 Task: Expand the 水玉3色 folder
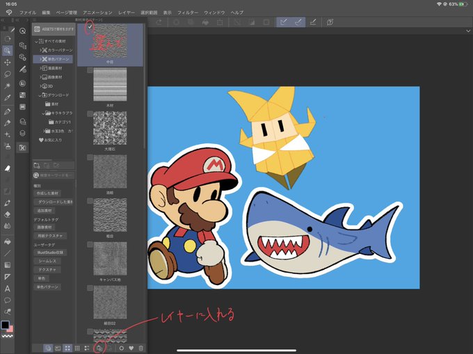[x=44, y=131]
